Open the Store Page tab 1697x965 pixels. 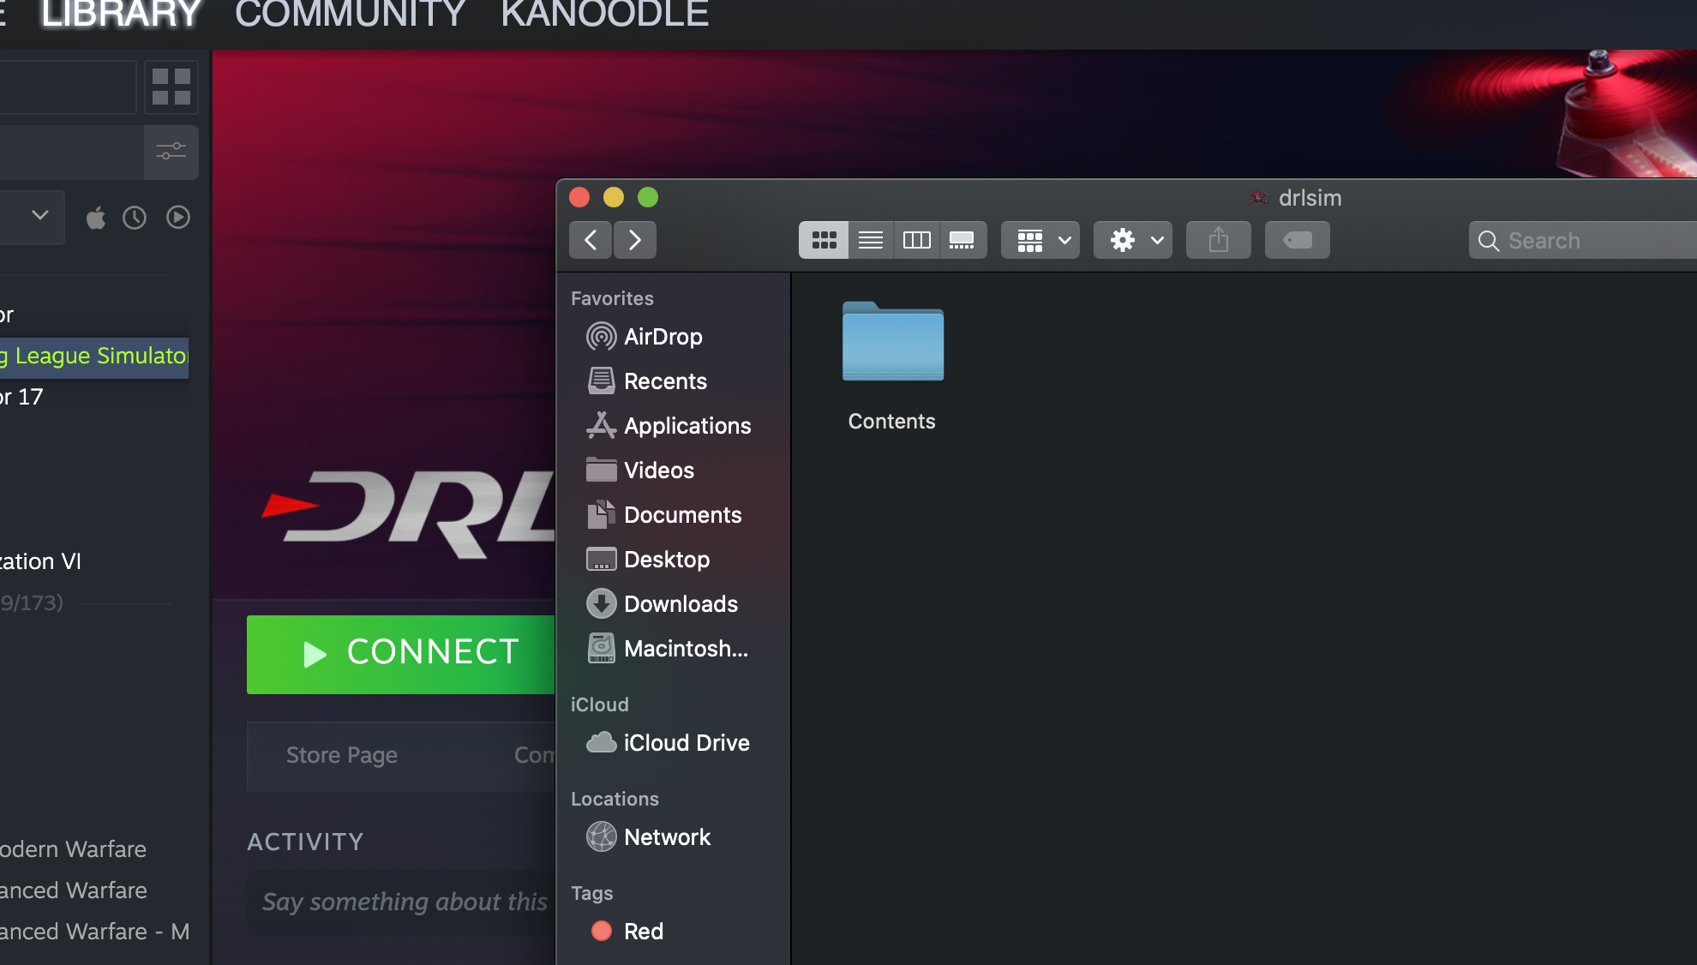pos(341,755)
